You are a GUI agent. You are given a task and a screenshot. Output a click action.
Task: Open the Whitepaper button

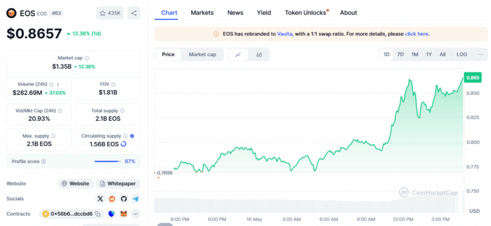click(x=118, y=184)
